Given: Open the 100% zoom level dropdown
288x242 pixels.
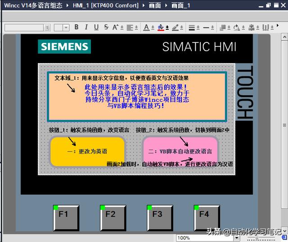Looking at the screenshot, I should point(236,238).
